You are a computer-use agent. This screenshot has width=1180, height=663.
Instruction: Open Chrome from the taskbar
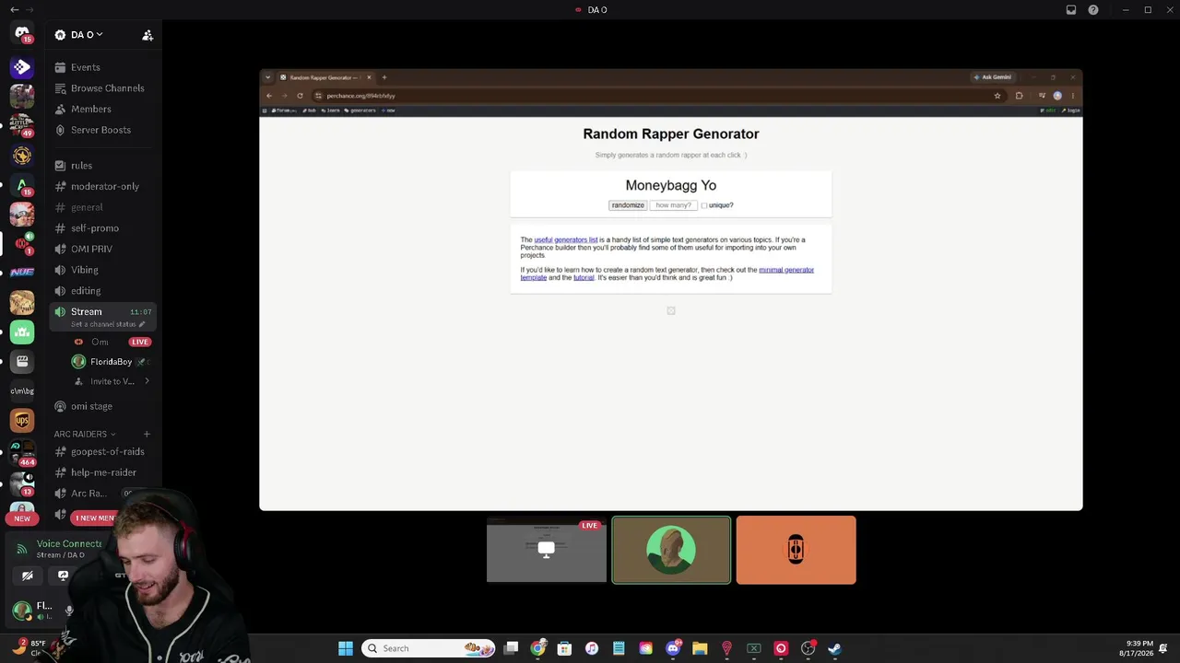coord(537,648)
